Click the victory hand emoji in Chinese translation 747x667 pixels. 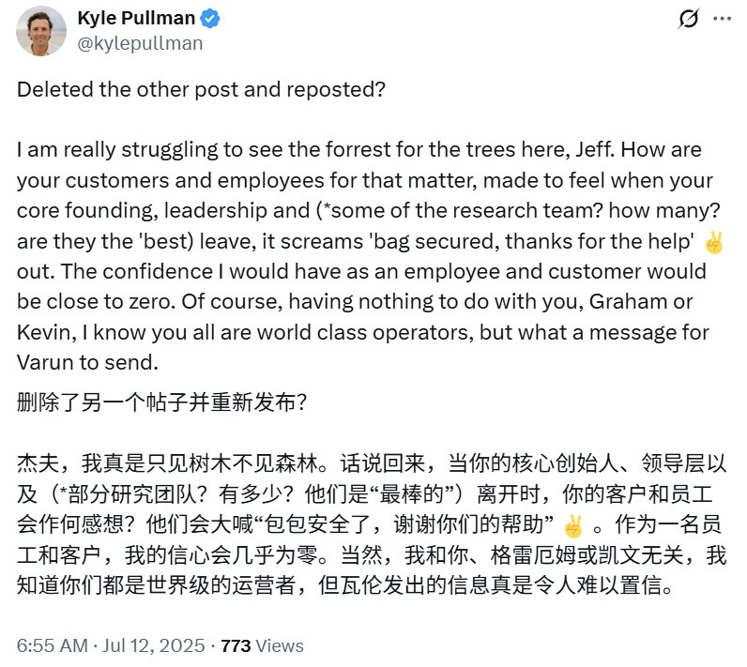pyautogui.click(x=573, y=523)
